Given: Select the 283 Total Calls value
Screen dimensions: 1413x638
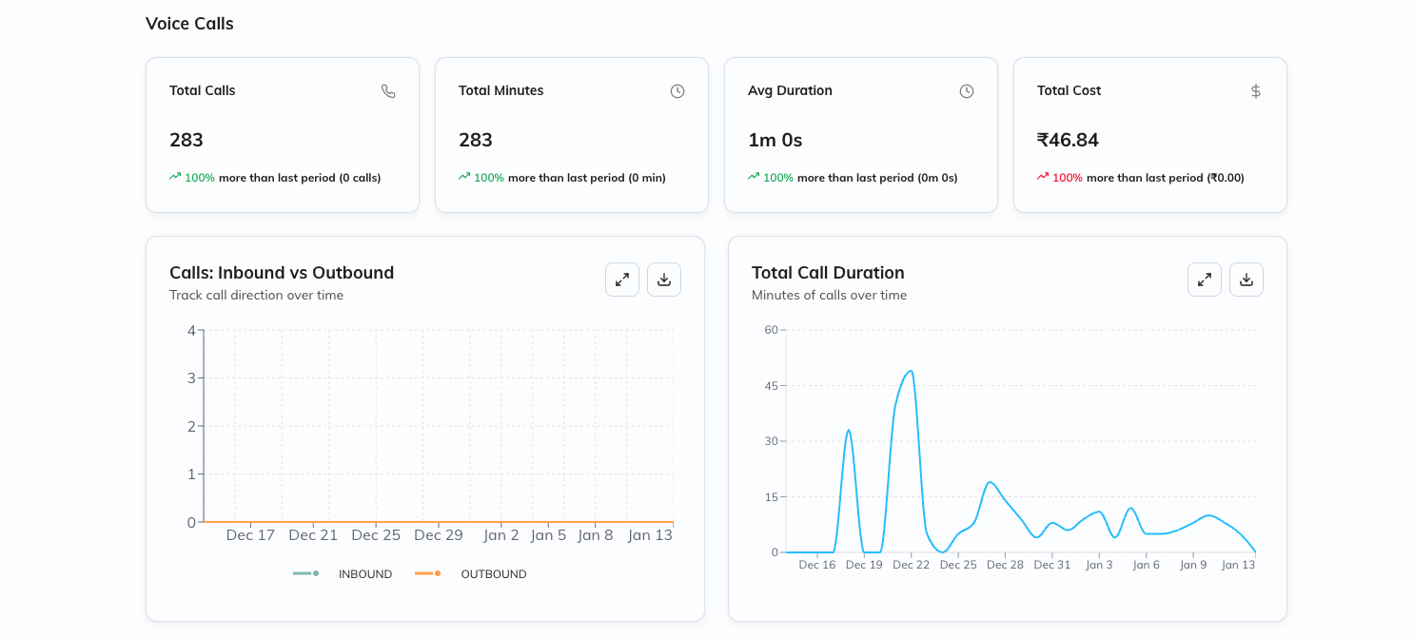Looking at the screenshot, I should coord(186,140).
